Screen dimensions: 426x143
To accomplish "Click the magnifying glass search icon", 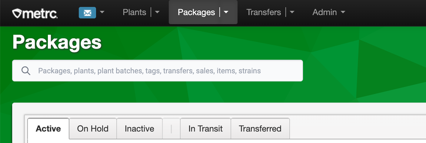I will pos(26,71).
